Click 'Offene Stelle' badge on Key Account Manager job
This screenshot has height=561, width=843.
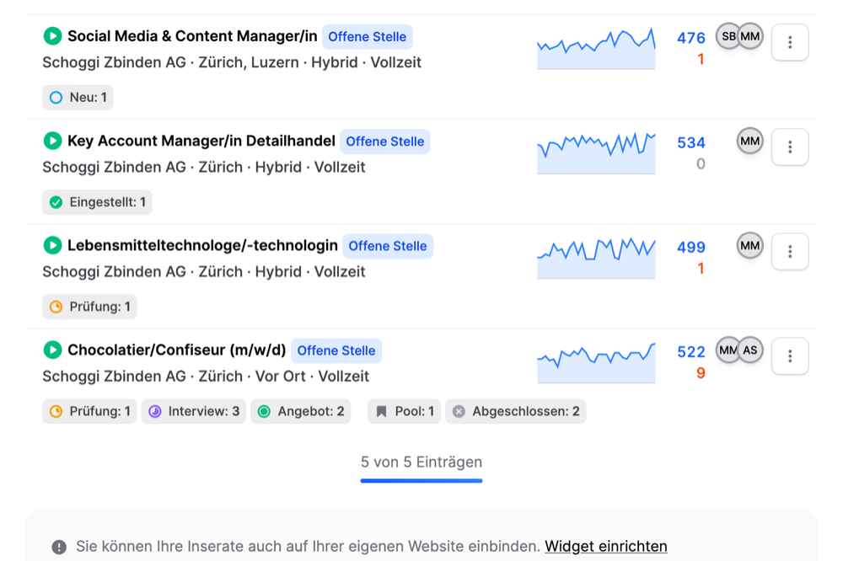click(385, 142)
